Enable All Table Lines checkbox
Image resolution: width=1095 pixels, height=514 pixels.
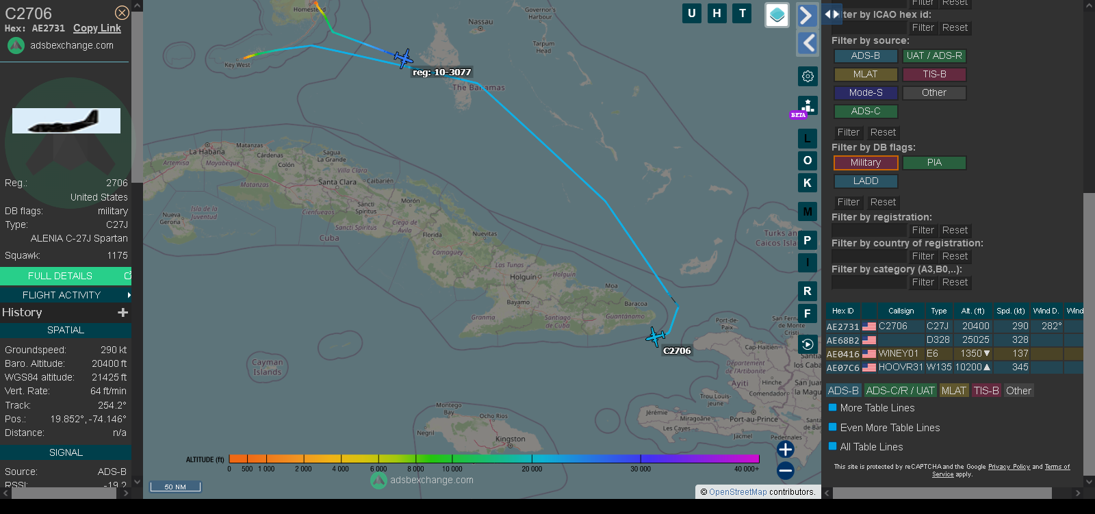pos(833,446)
